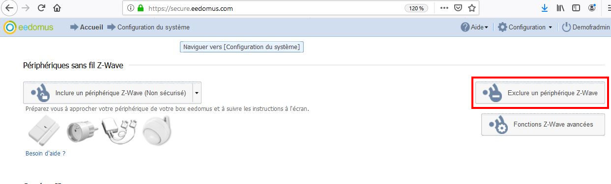
Task: Click Exclure un périphérique Z-Wave button
Action: (540, 92)
